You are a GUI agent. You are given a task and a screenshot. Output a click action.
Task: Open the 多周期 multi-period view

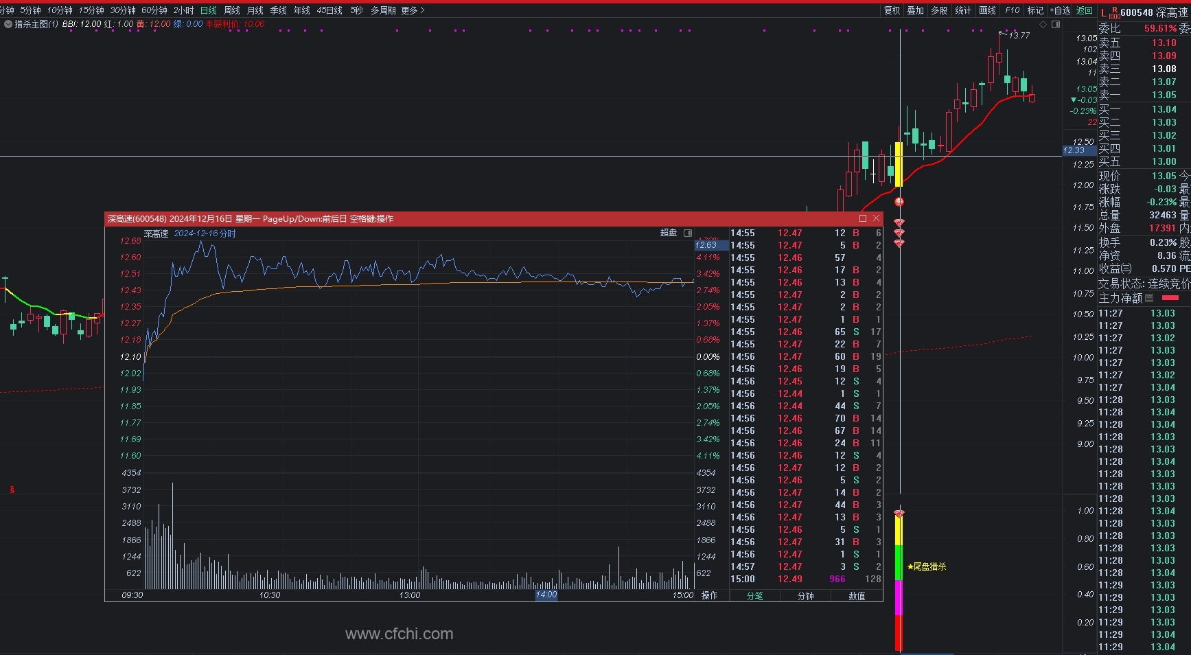click(383, 10)
